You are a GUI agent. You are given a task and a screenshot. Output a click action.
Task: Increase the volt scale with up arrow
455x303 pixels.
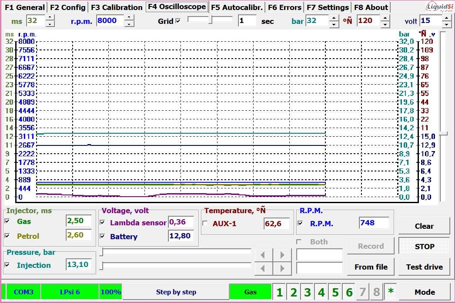coord(447,18)
